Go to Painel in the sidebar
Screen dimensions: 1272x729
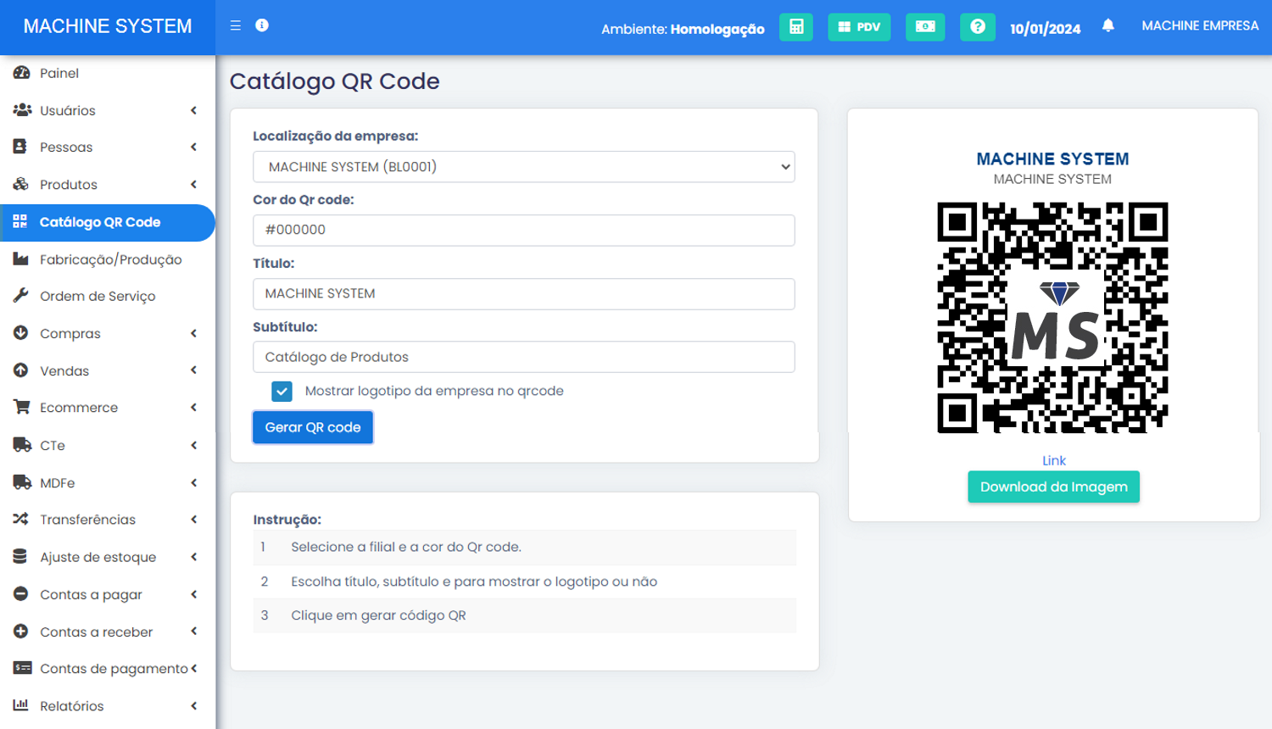point(59,73)
